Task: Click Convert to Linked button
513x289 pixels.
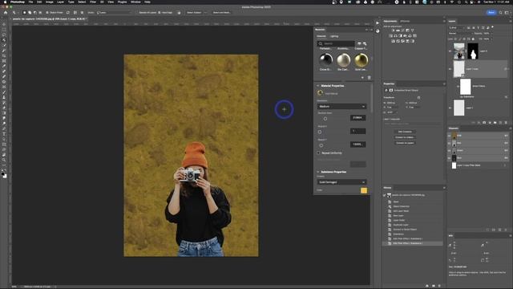Action: tap(405, 137)
